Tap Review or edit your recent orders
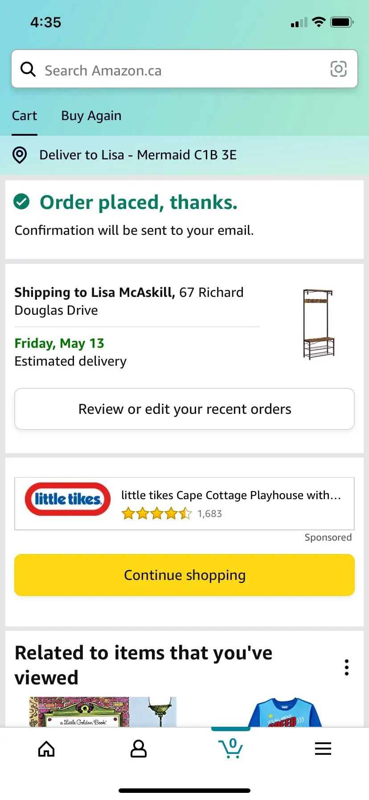This screenshot has width=369, height=800. (x=184, y=409)
